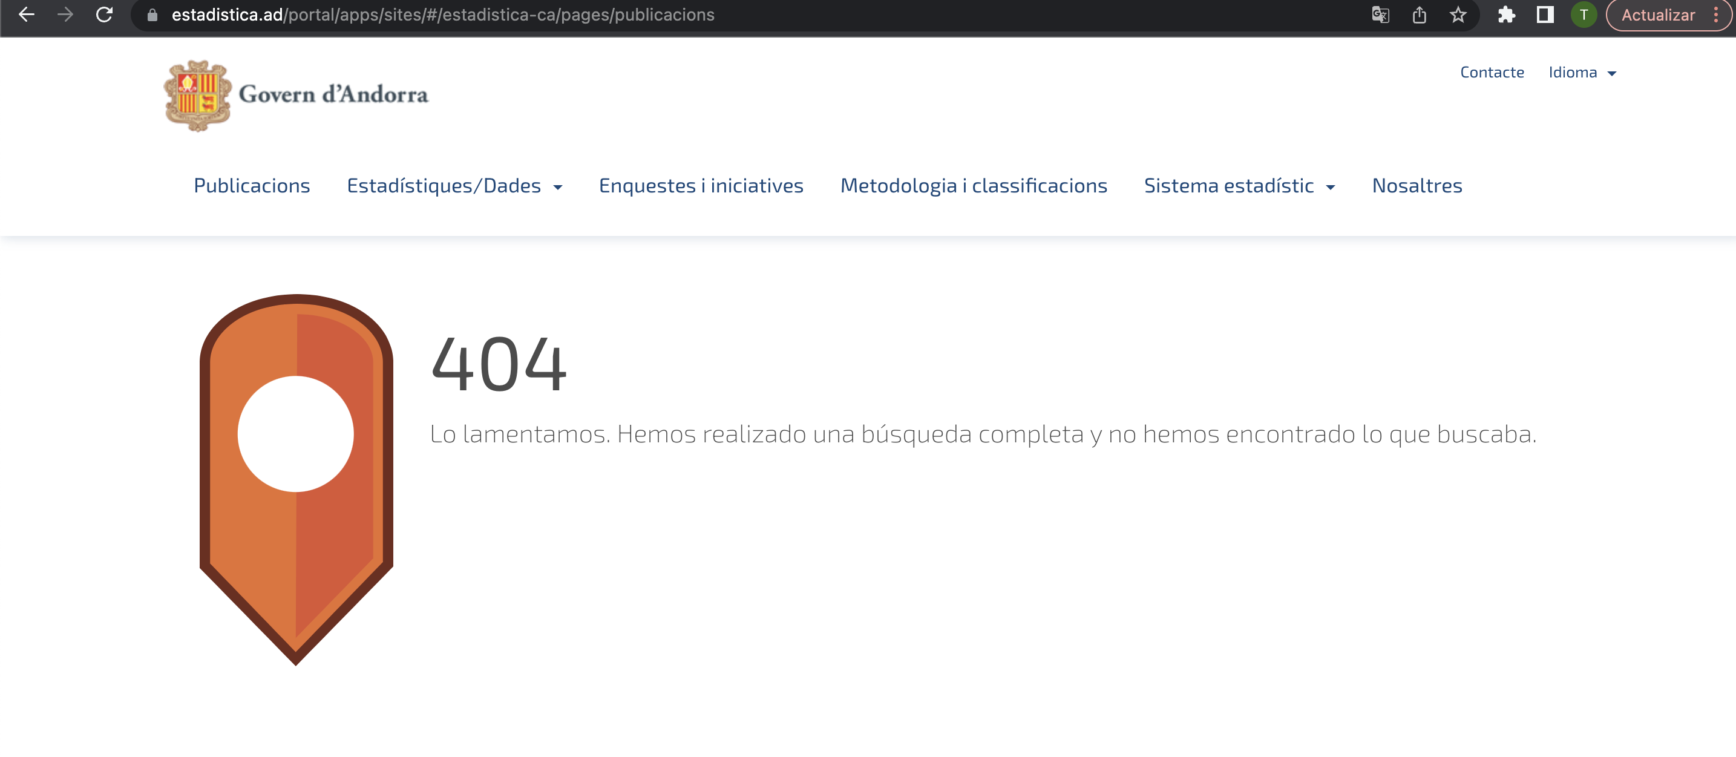1736x757 pixels.
Task: Open Enquestes i iniciatives page
Action: 701,185
